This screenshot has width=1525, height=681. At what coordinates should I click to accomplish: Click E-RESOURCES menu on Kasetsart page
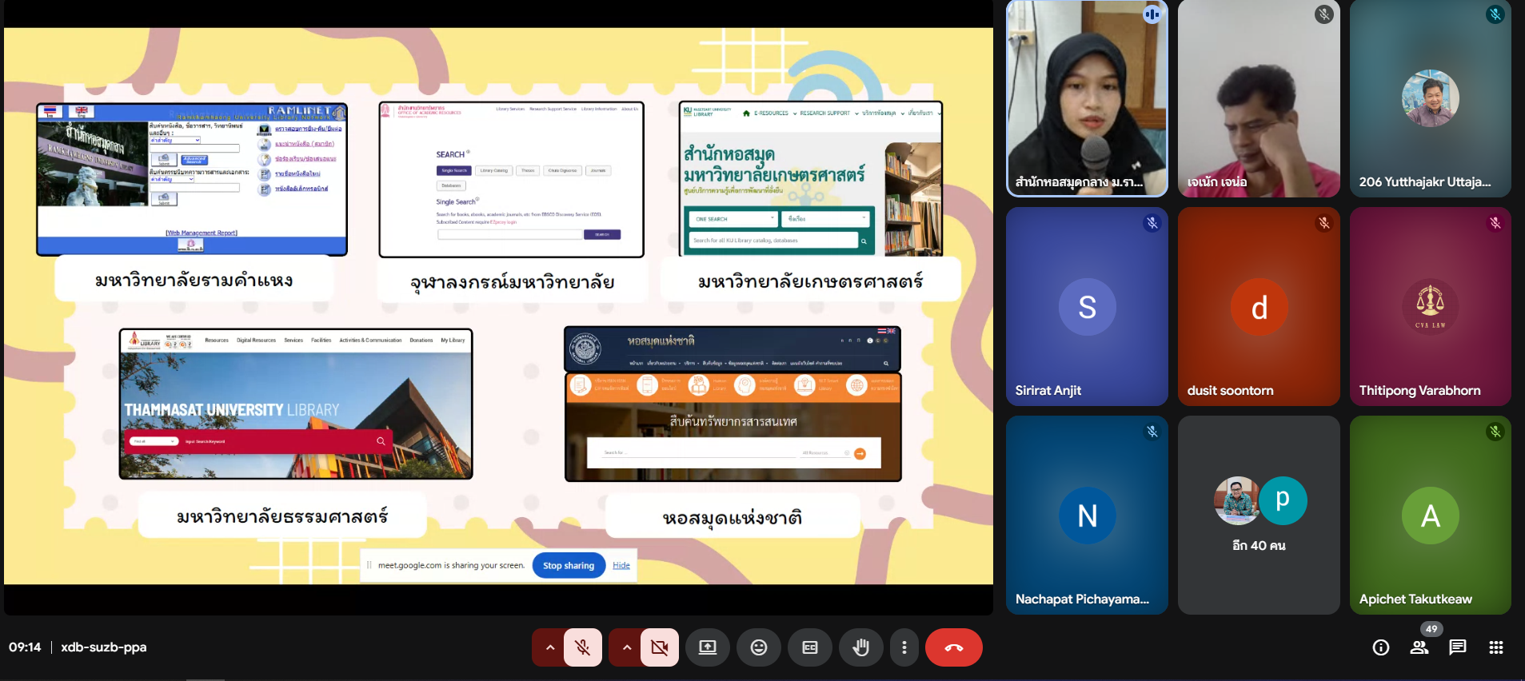click(x=771, y=113)
